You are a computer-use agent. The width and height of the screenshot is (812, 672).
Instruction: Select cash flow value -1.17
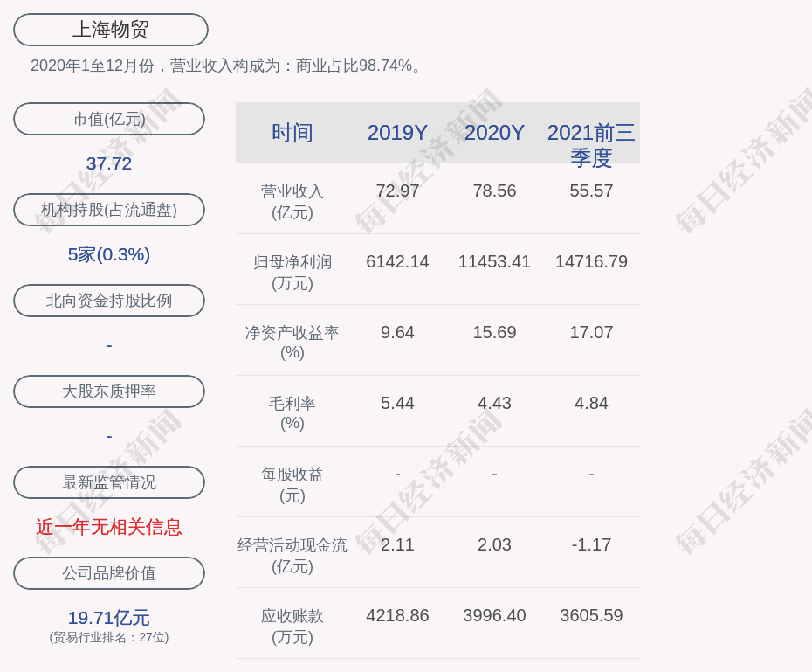(591, 544)
